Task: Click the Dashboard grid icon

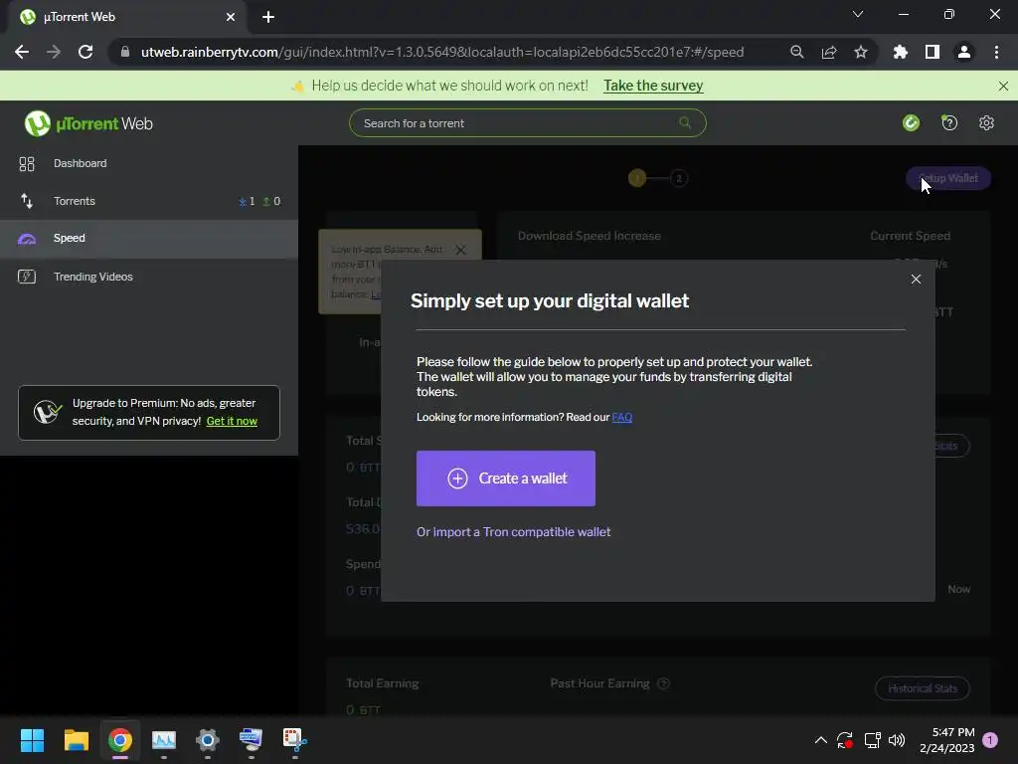Action: (27, 164)
